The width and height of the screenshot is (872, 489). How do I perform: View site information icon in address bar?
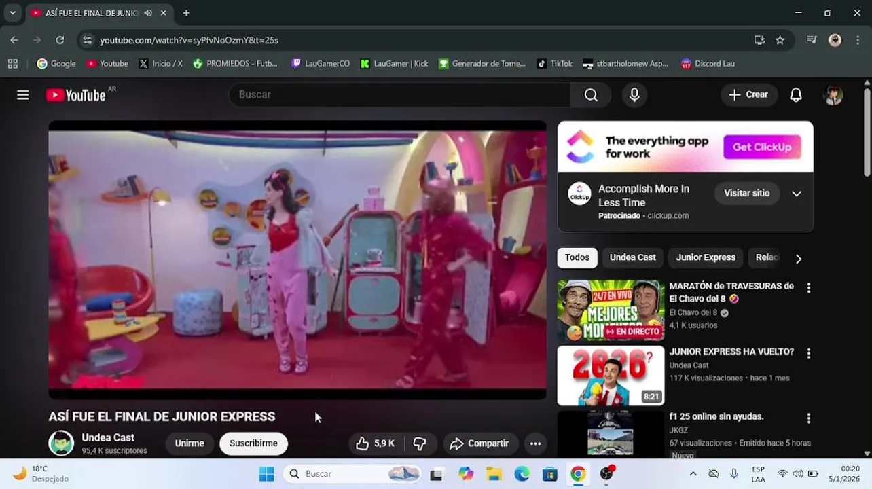[87, 40]
